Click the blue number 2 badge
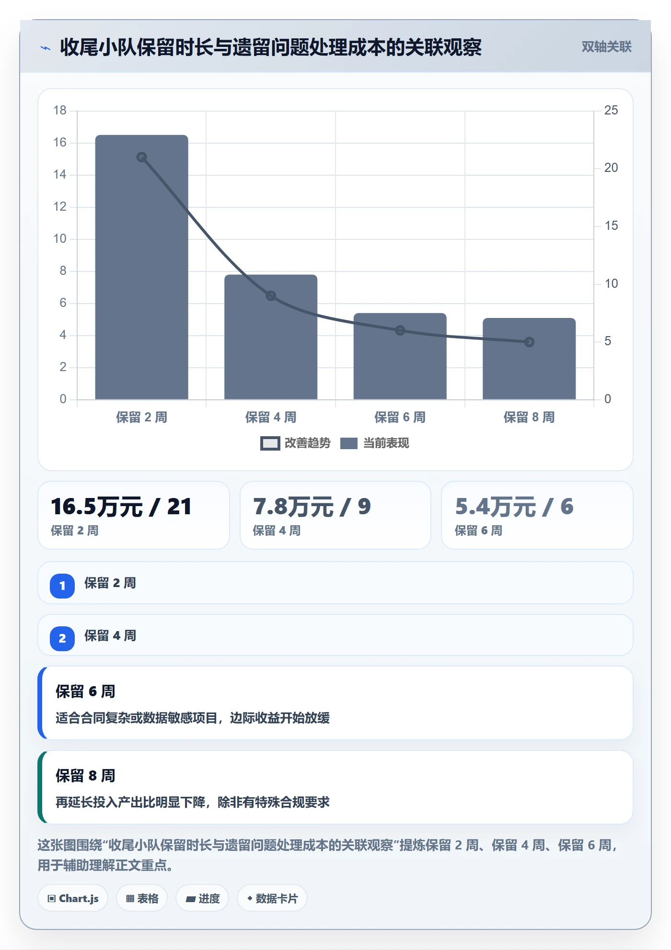Viewport: 671px width, 950px height. (62, 638)
